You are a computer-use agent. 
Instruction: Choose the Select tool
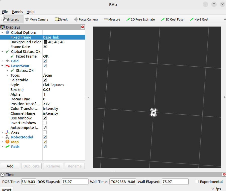pos(61,19)
